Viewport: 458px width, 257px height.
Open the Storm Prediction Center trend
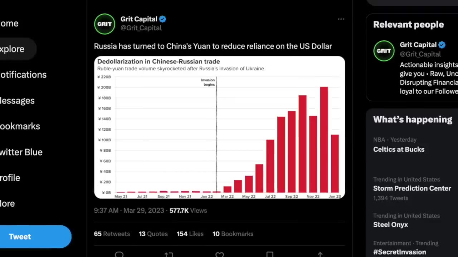click(x=412, y=188)
